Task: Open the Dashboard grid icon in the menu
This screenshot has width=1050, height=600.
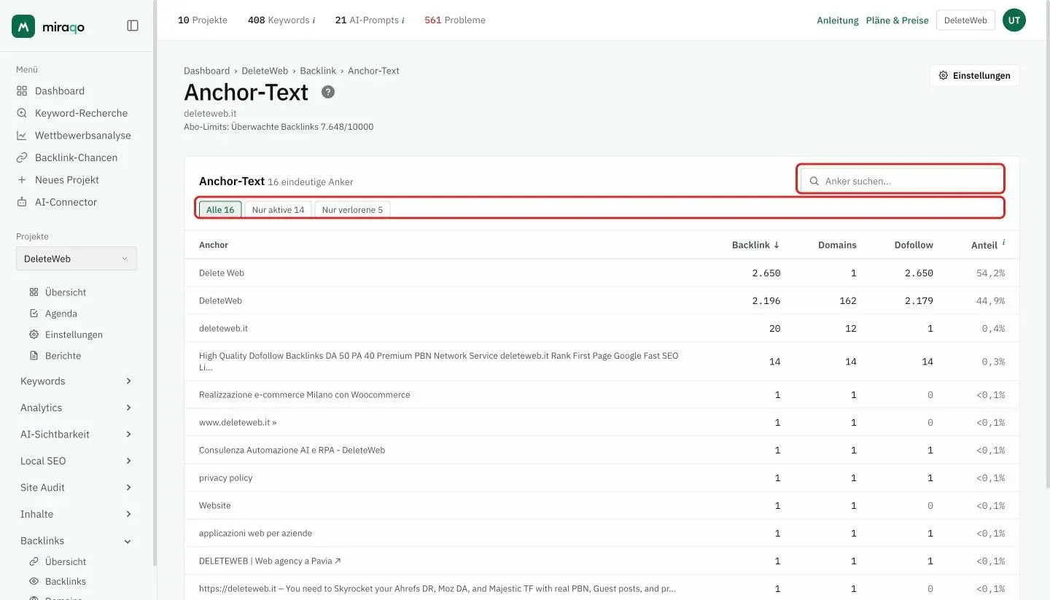Action: [x=22, y=91]
